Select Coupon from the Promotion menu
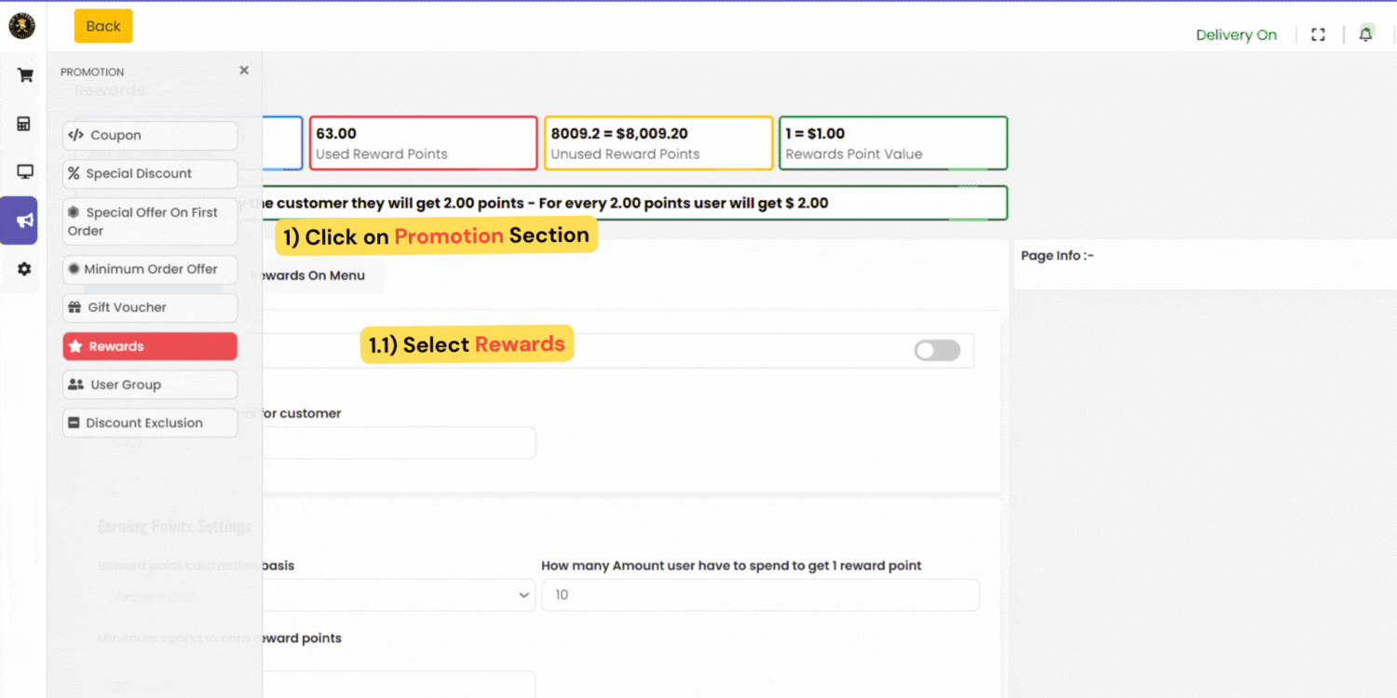The width and height of the screenshot is (1397, 698). 150,136
